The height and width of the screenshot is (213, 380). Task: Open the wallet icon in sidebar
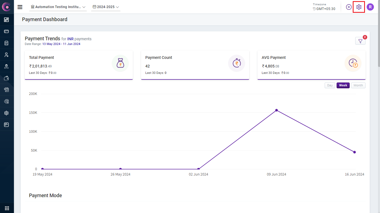click(x=6, y=78)
